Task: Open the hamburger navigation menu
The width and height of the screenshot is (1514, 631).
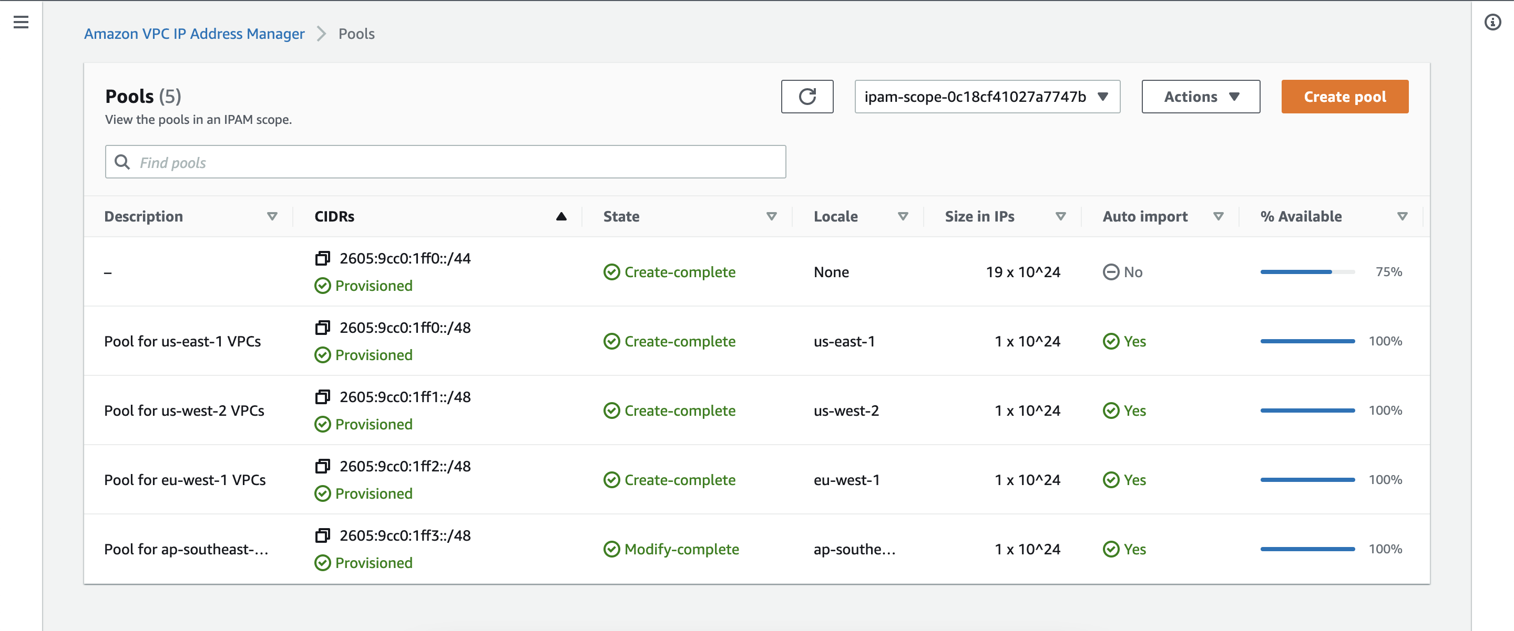Action: click(x=21, y=22)
